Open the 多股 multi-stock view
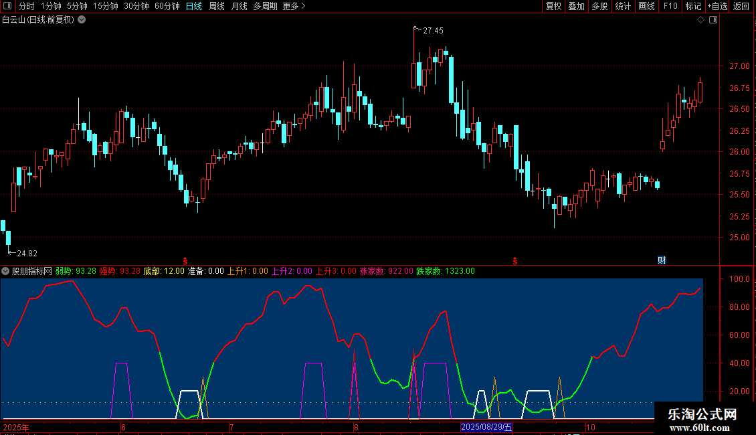The width and height of the screenshot is (756, 435). pyautogui.click(x=599, y=6)
